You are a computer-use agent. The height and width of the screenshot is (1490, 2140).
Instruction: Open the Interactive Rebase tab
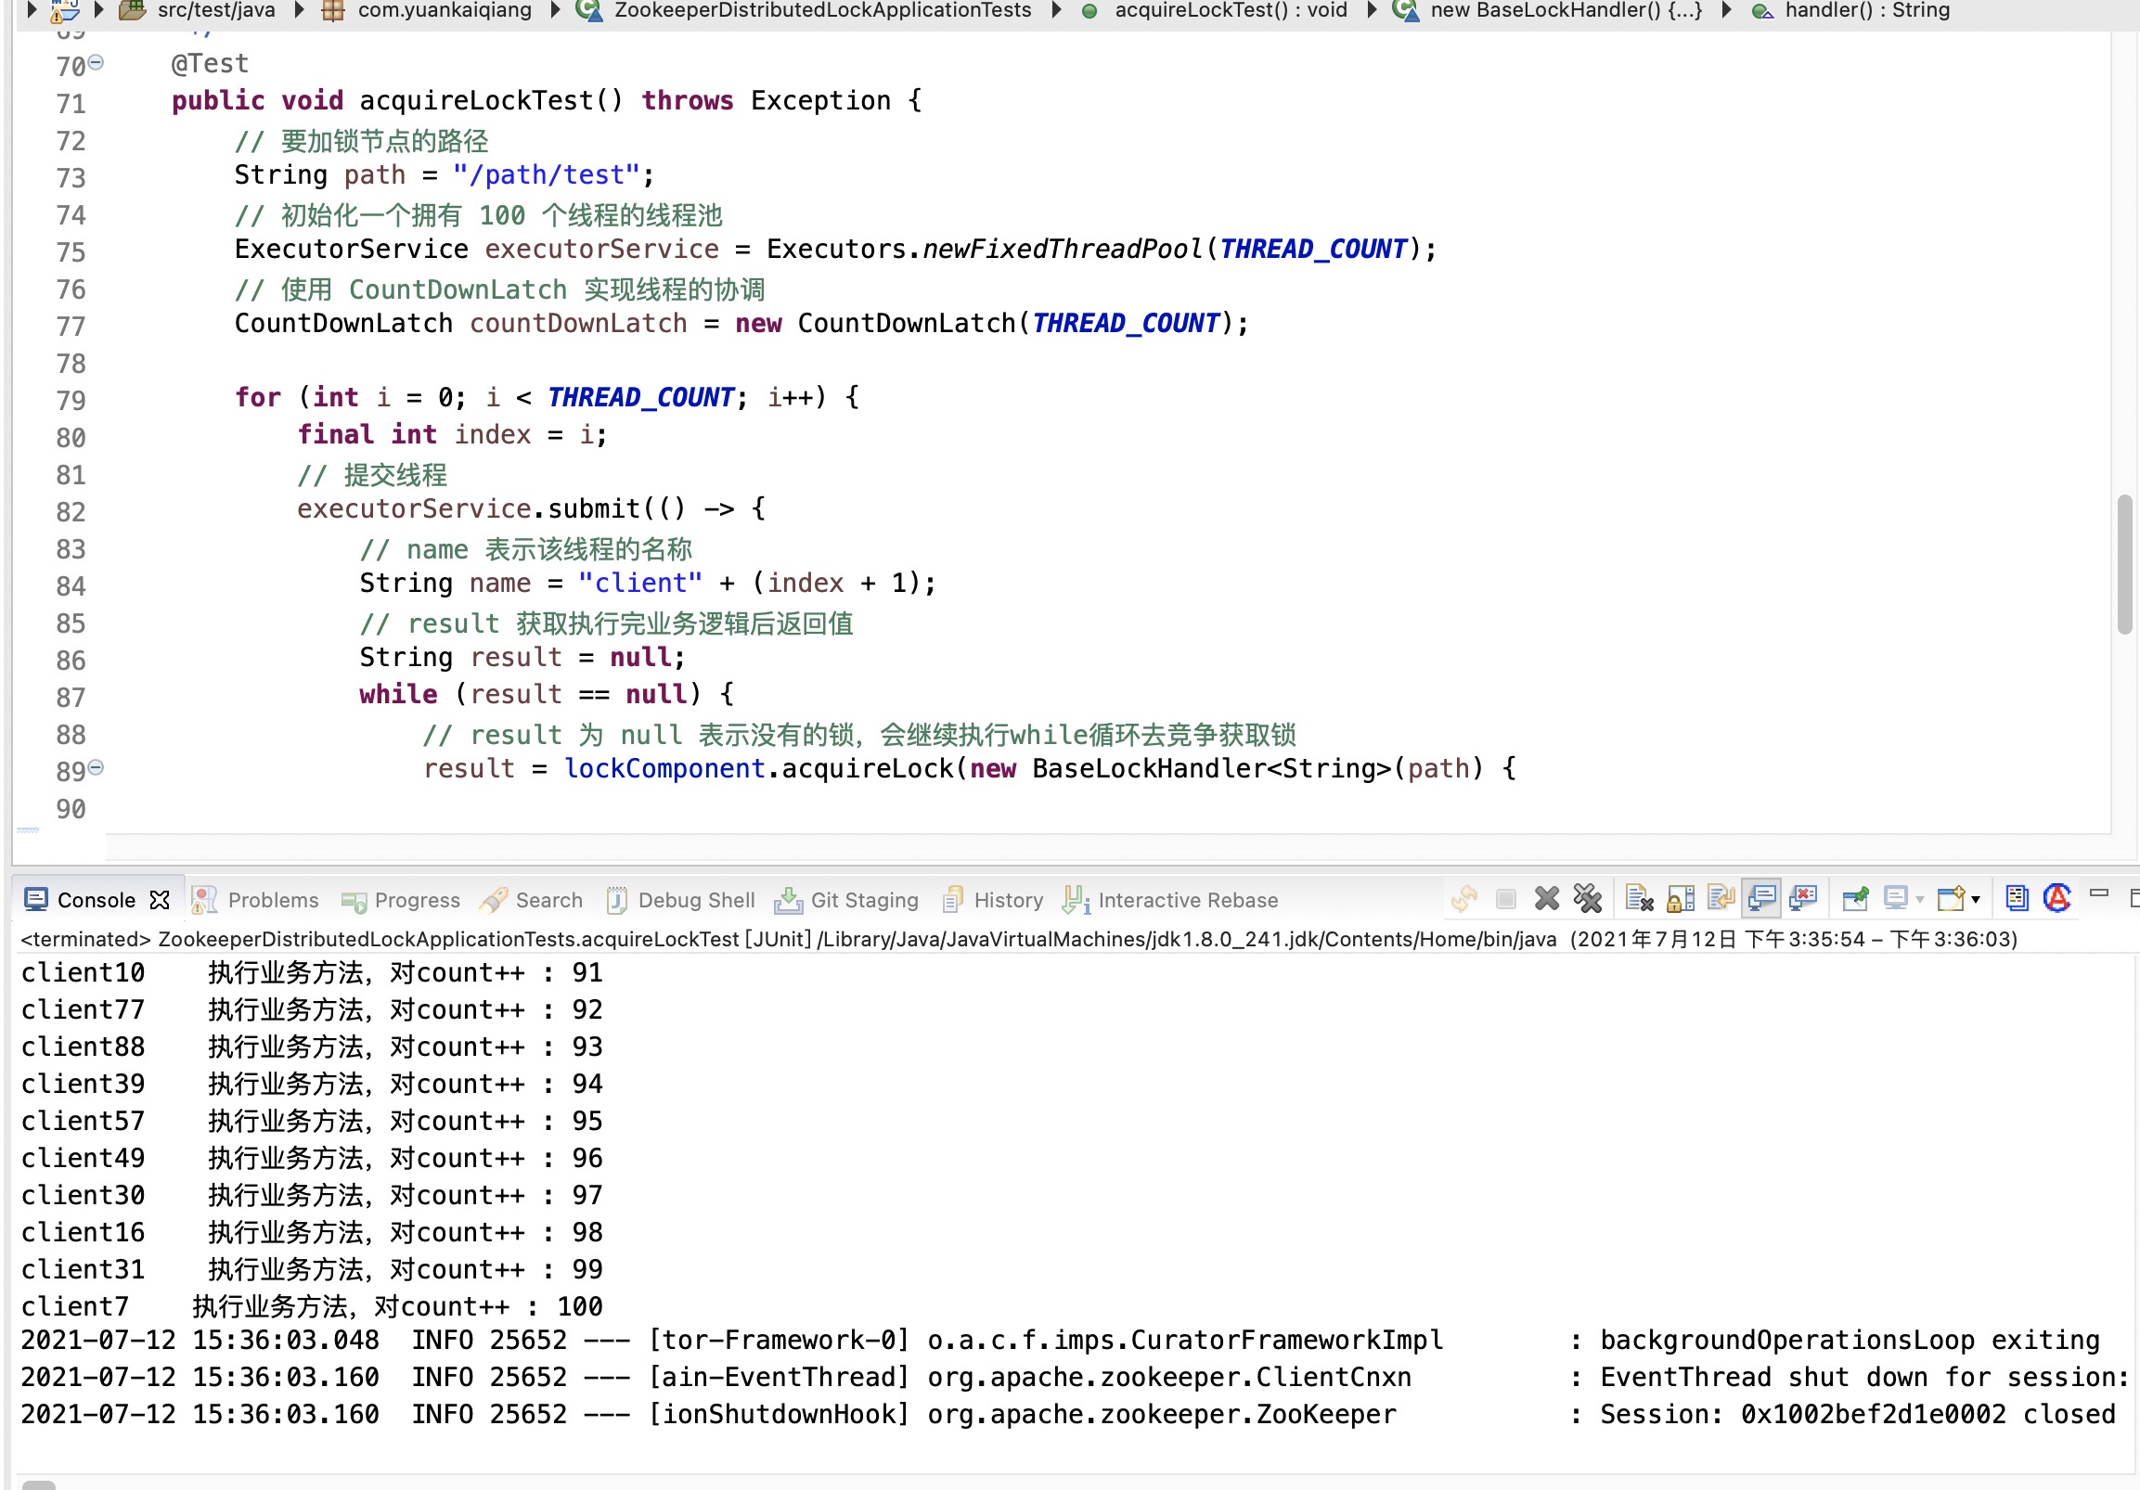pos(1170,900)
